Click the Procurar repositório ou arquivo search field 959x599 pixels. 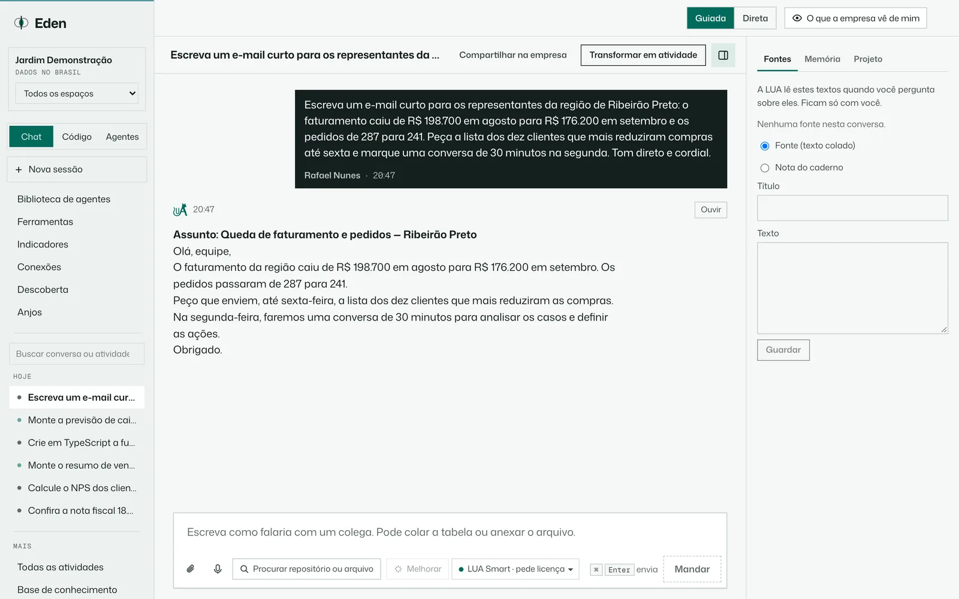click(307, 568)
